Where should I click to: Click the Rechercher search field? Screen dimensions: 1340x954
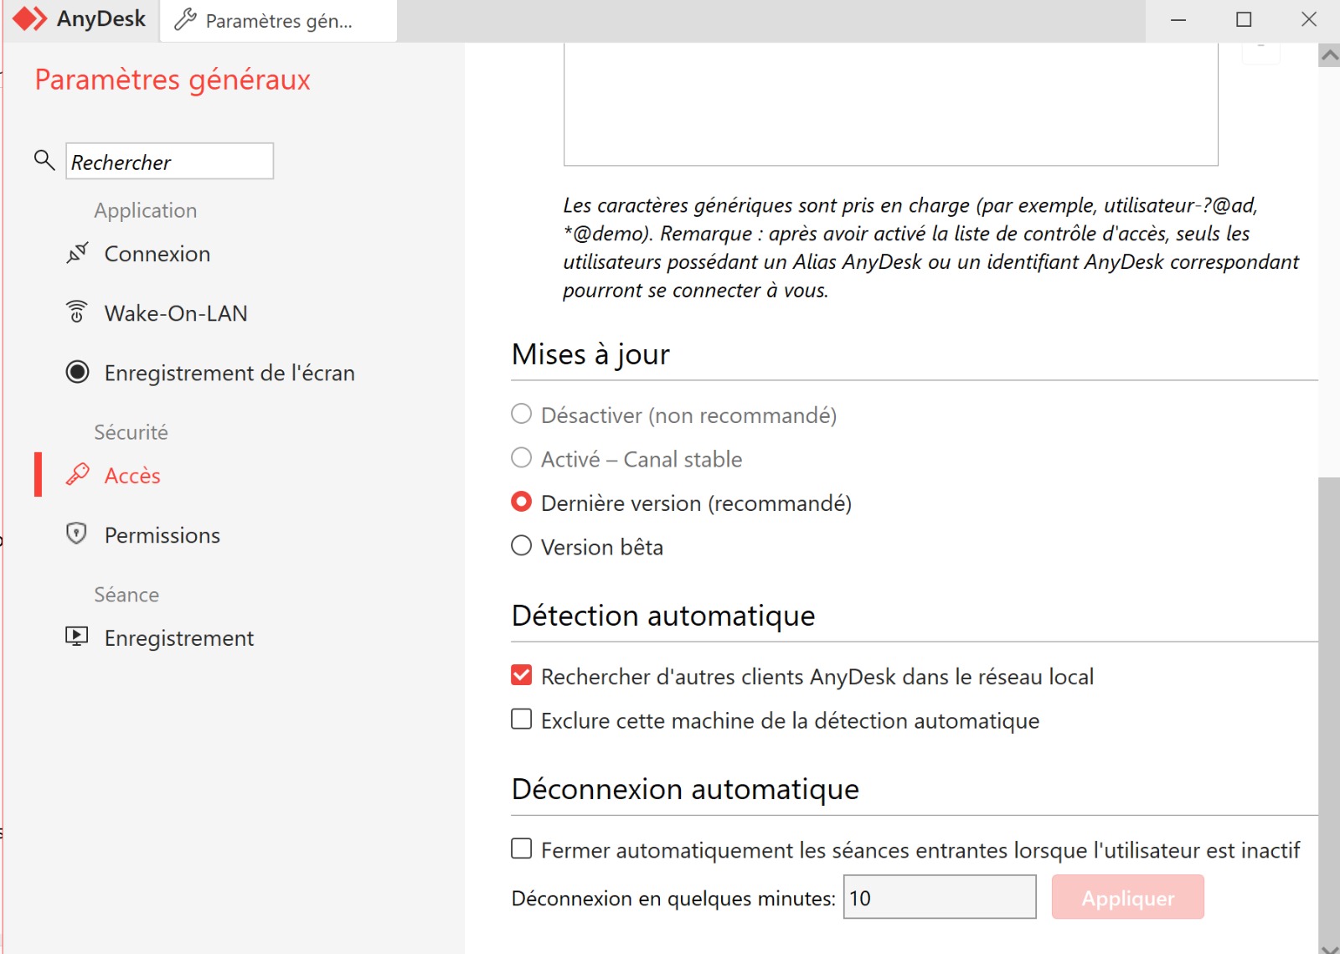point(169,162)
